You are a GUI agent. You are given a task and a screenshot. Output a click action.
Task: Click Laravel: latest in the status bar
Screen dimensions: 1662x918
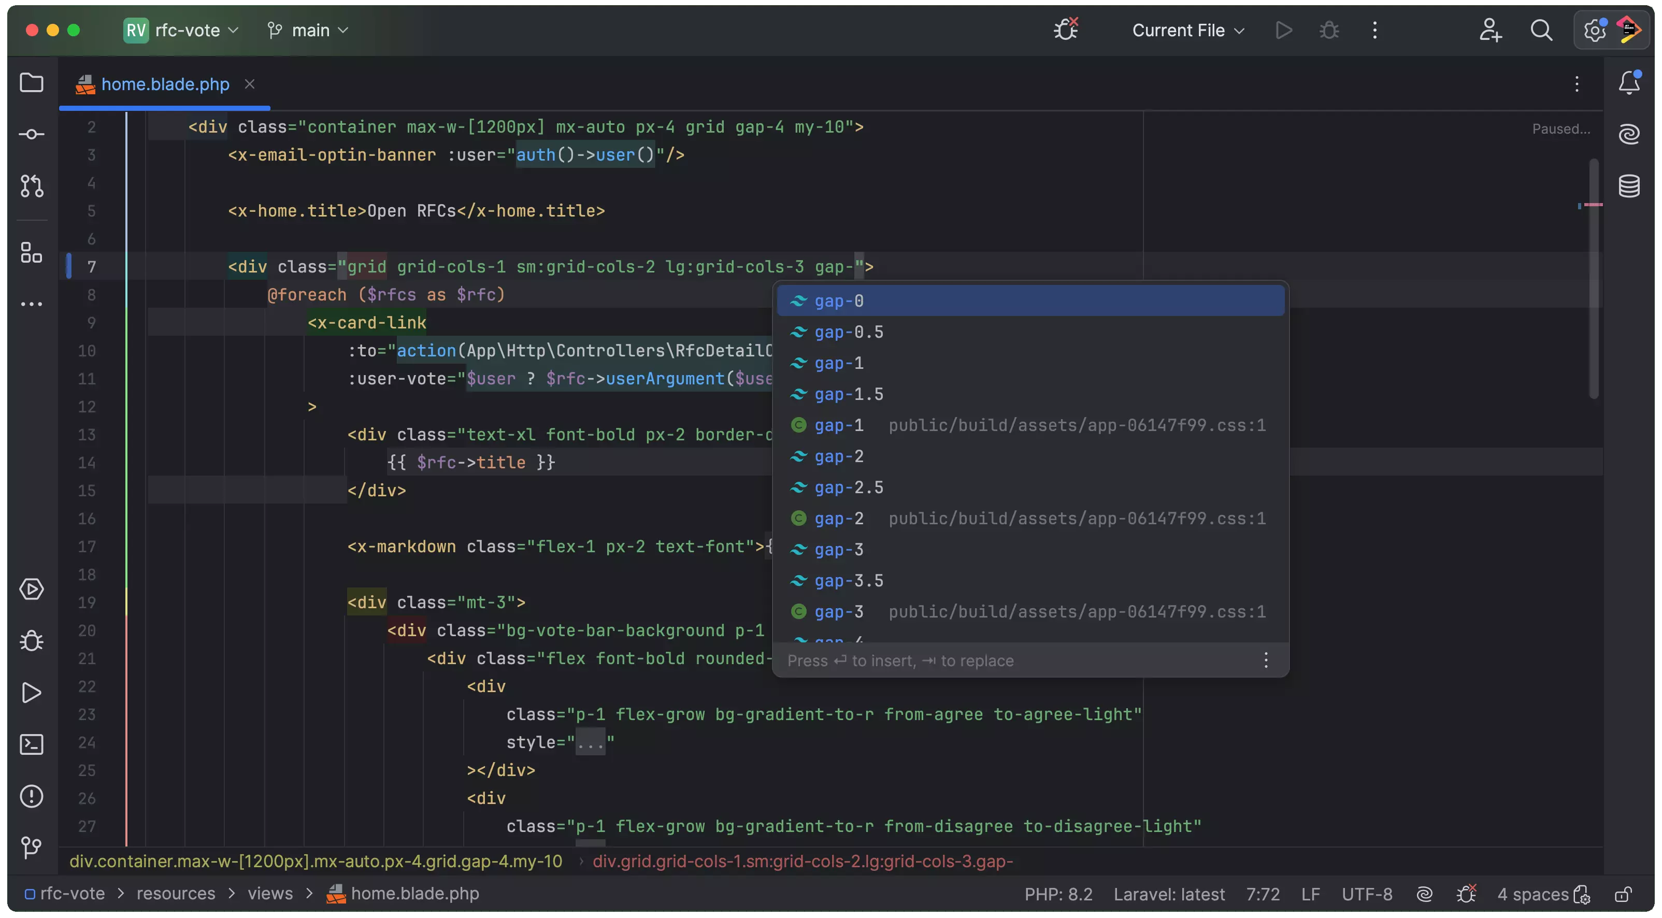pos(1169,894)
